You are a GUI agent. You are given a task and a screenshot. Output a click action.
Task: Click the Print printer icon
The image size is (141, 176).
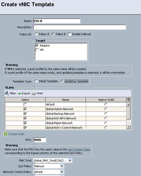click(34, 93)
